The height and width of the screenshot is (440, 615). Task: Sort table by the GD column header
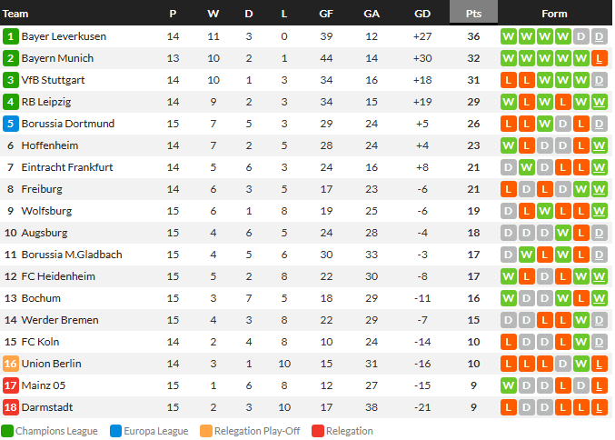coord(422,14)
